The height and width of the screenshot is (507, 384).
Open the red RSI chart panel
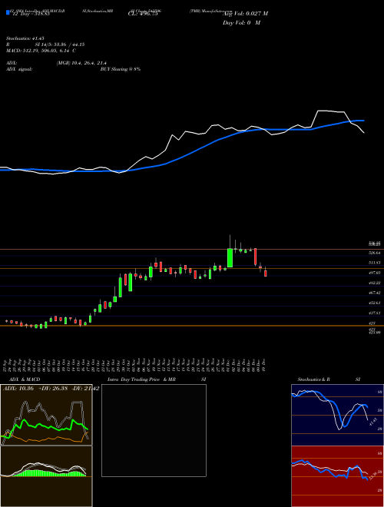coord(337,476)
